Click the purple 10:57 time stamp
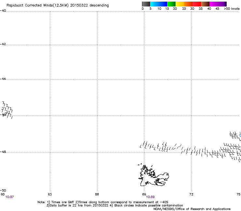The image size is (241, 211). click(9, 197)
